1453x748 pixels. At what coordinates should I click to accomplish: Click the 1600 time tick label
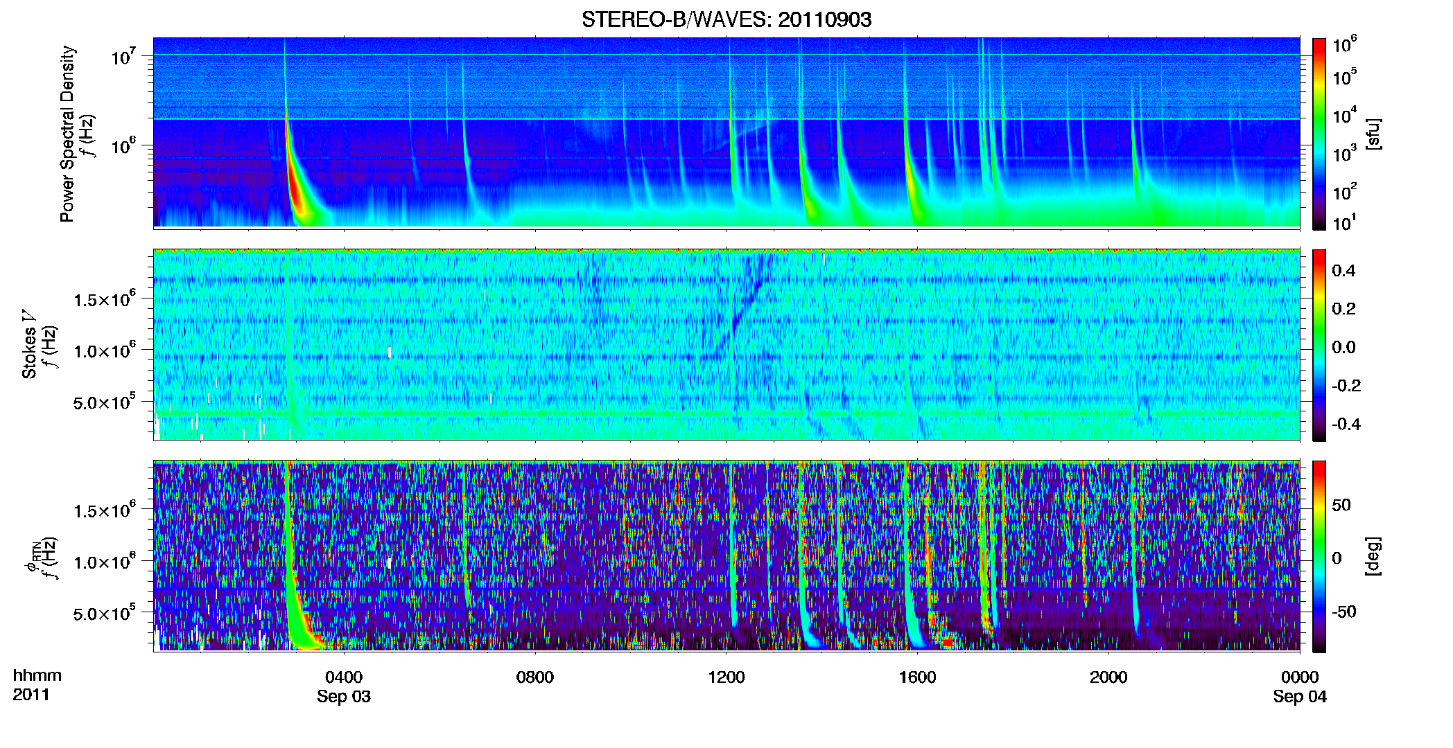pos(917,677)
